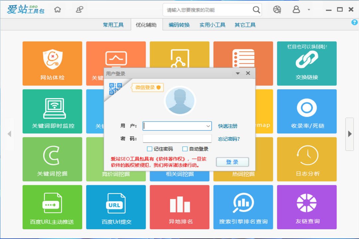Open the 收录率/死链 dead link checker
Screen dimensions: 359x239
click(x=306, y=111)
